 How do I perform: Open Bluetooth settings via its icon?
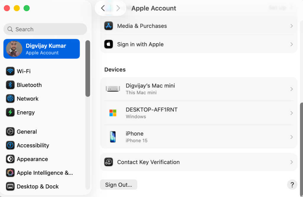(x=10, y=85)
